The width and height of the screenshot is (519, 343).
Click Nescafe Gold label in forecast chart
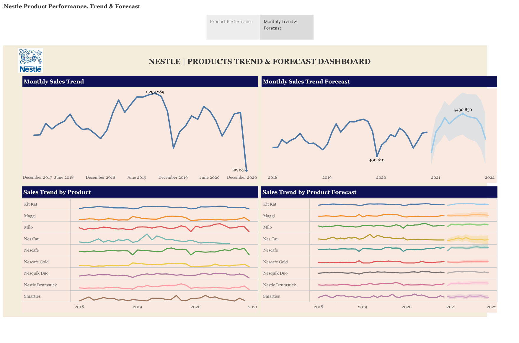(275, 262)
